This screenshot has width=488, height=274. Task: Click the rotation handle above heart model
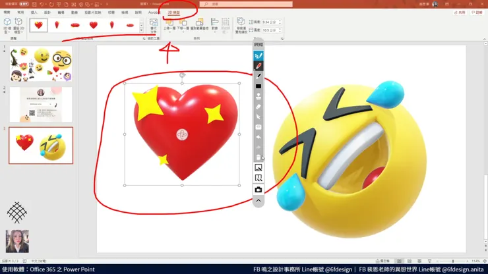[x=182, y=75]
